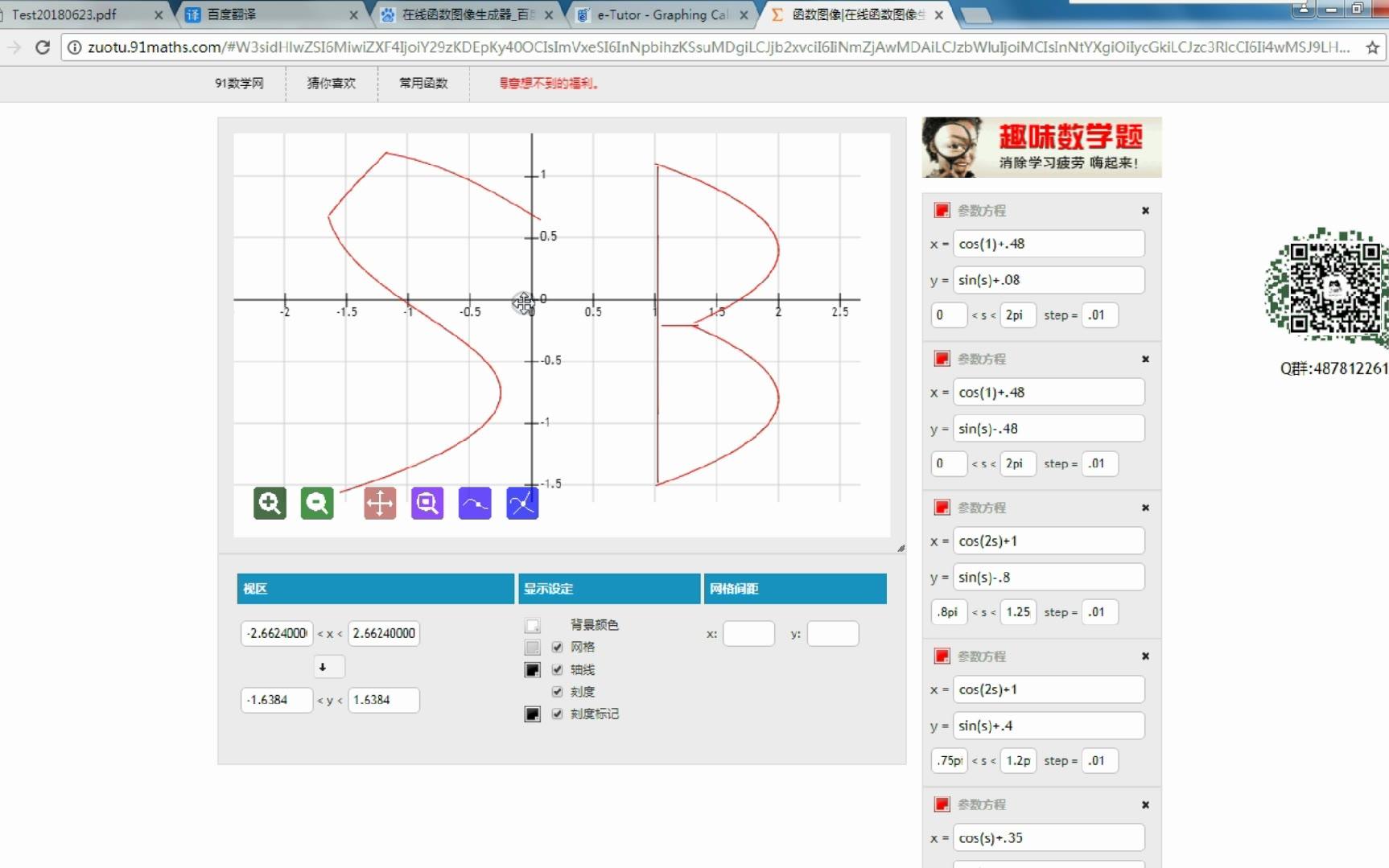
Task: Click the browser address bar URL
Action: click(718, 47)
